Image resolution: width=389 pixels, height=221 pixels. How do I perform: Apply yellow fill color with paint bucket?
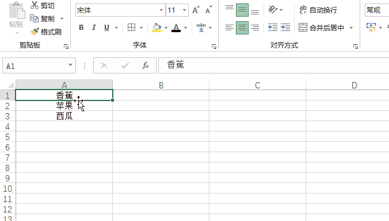(x=157, y=28)
